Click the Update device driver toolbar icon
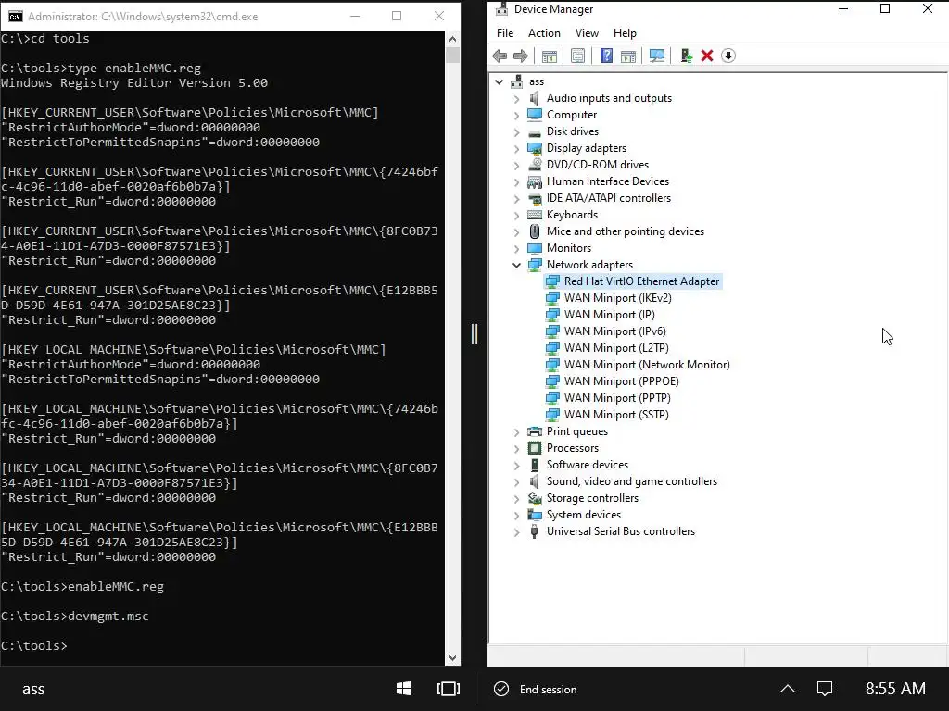Image resolution: width=949 pixels, height=711 pixels. pyautogui.click(x=687, y=56)
